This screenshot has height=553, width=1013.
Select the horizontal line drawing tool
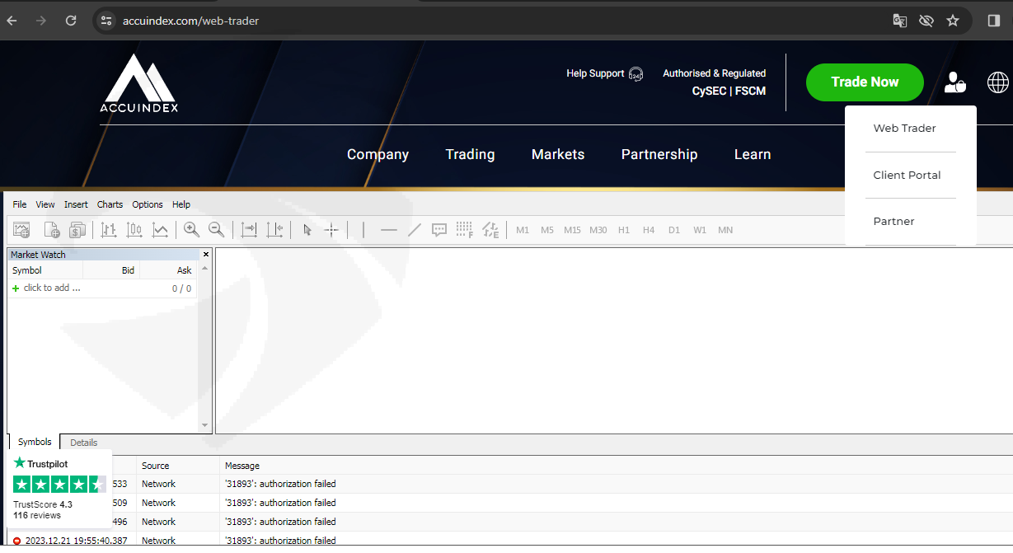(x=389, y=230)
